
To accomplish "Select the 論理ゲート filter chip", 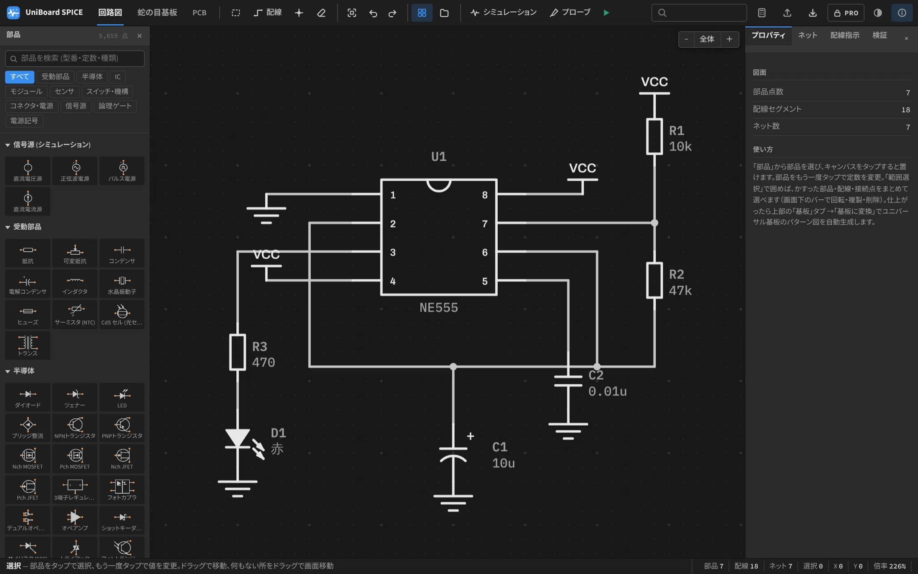I will tap(115, 106).
